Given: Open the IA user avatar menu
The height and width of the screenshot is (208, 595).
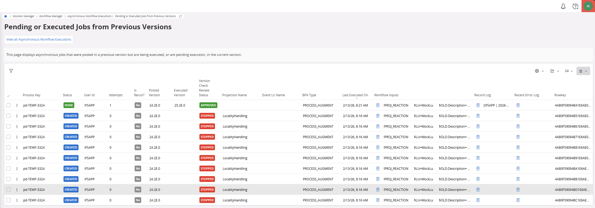Looking at the screenshot, I should click(x=588, y=6).
